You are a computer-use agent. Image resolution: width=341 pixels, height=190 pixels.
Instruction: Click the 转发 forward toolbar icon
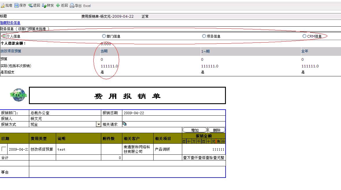[x=44, y=5]
